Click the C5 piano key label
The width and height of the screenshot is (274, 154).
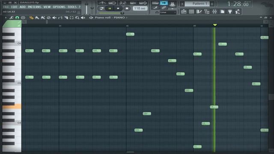click(19, 83)
